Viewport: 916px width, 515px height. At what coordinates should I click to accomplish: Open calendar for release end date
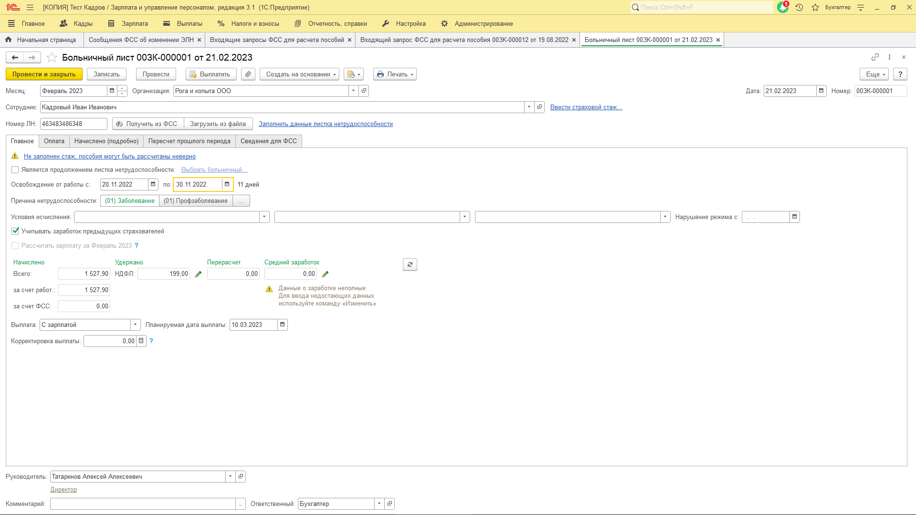tap(227, 184)
